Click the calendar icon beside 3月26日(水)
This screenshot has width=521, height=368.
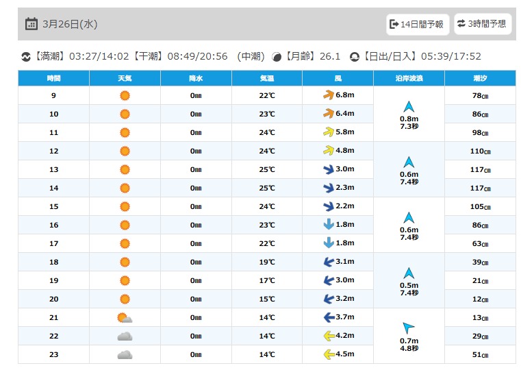pyautogui.click(x=31, y=24)
